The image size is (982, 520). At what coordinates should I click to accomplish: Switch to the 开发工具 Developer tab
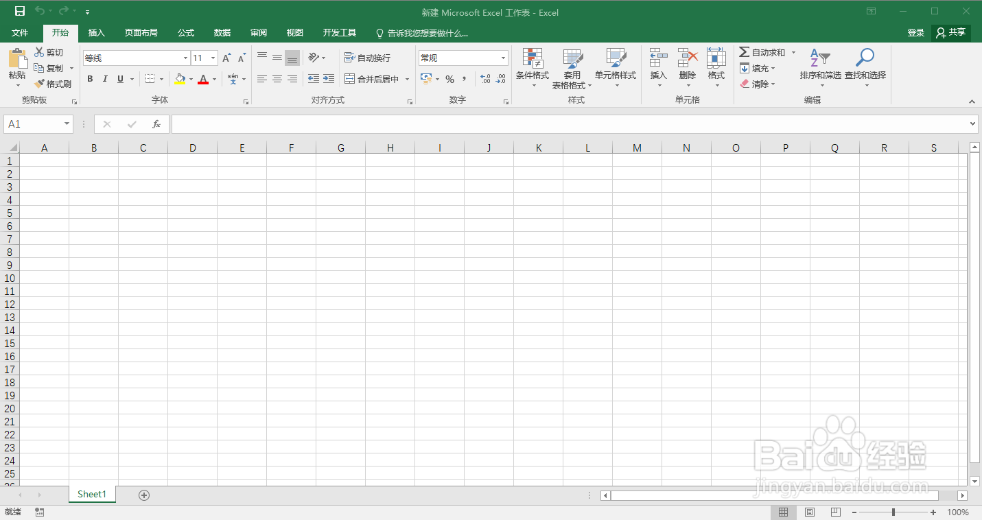(340, 33)
